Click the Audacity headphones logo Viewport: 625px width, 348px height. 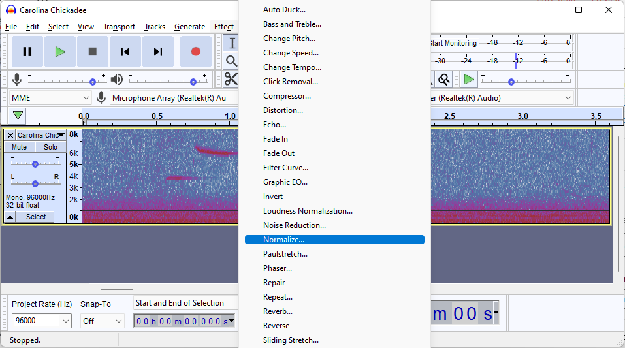(10, 10)
